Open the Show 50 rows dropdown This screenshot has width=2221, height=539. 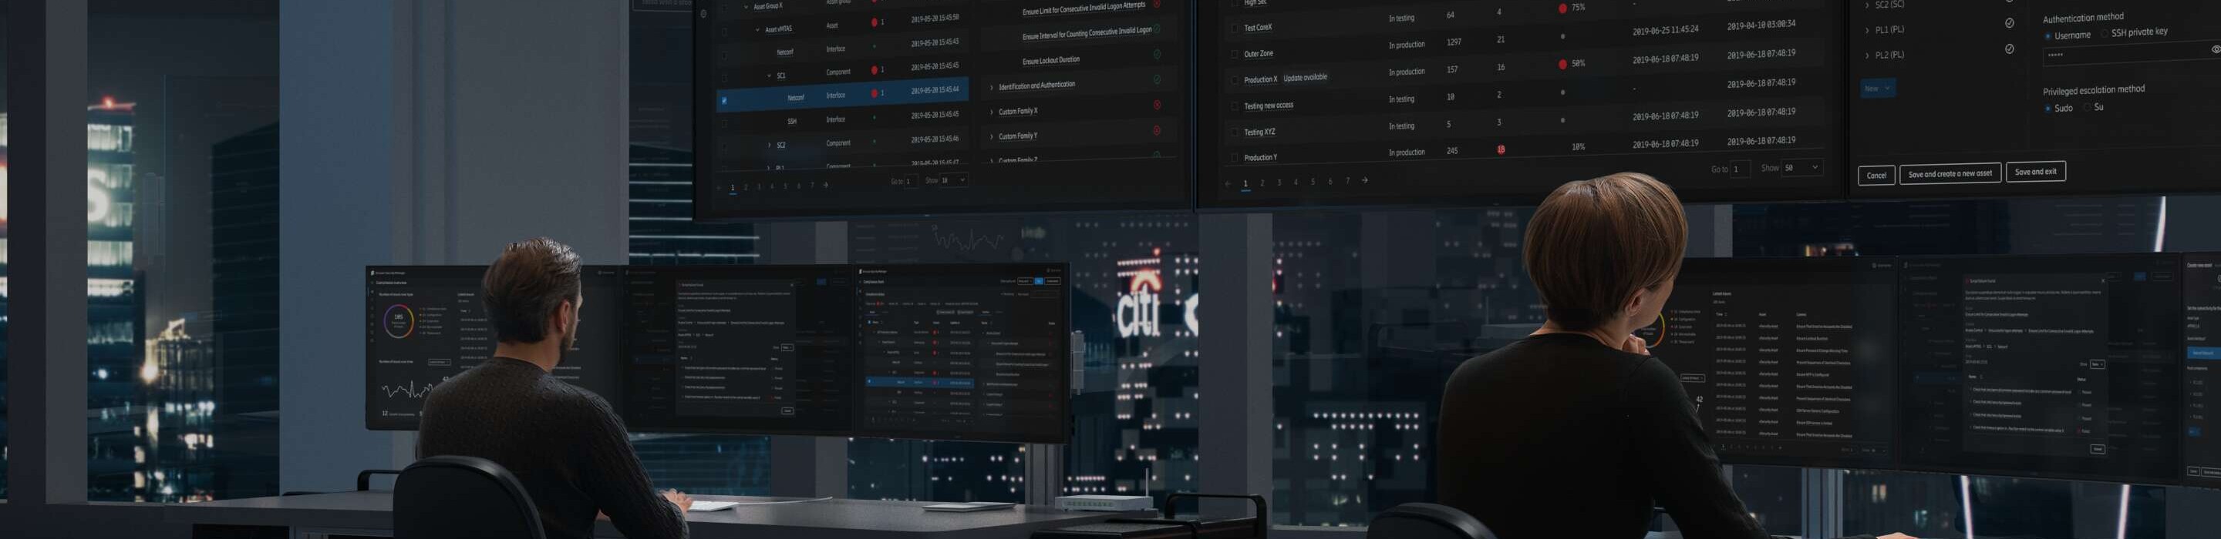1802,168
